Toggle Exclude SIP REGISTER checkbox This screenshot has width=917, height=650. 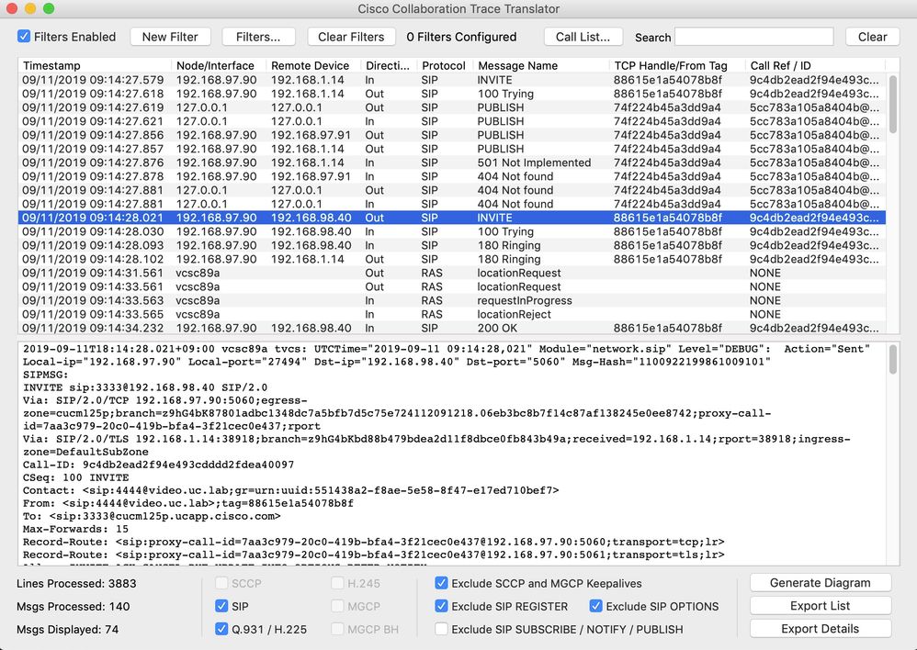[x=442, y=606]
